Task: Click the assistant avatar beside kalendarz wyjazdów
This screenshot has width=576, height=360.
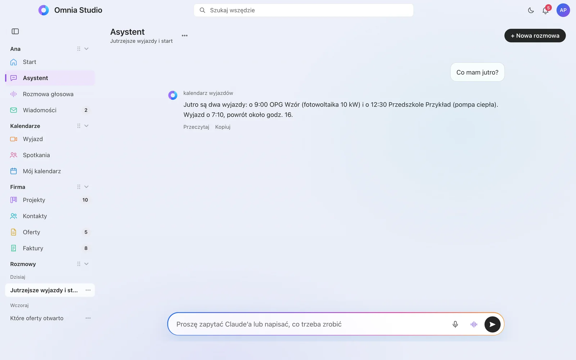Action: coord(173,95)
